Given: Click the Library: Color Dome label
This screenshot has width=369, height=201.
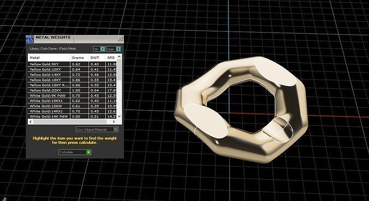Looking at the screenshot, I should (53, 49).
